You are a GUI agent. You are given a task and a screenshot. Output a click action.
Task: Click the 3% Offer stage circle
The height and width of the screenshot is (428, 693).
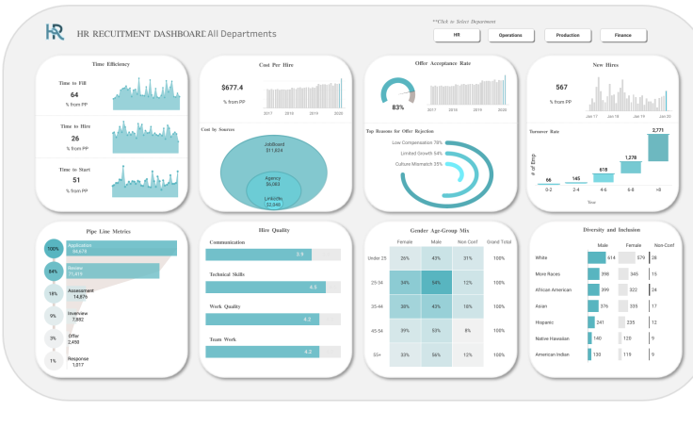click(x=54, y=338)
